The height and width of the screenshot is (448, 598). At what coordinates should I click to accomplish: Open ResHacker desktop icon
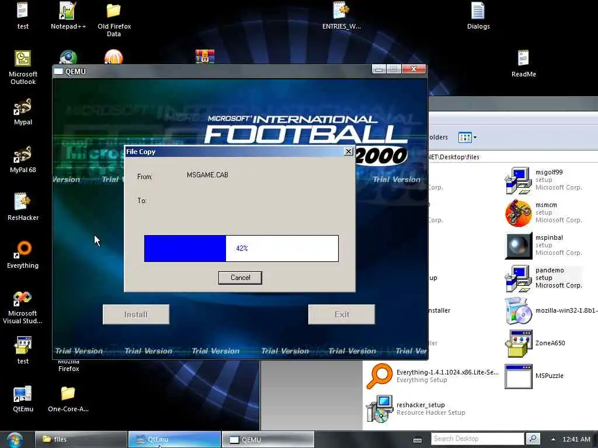tap(23, 207)
